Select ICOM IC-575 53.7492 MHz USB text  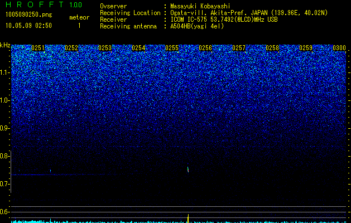224,20
